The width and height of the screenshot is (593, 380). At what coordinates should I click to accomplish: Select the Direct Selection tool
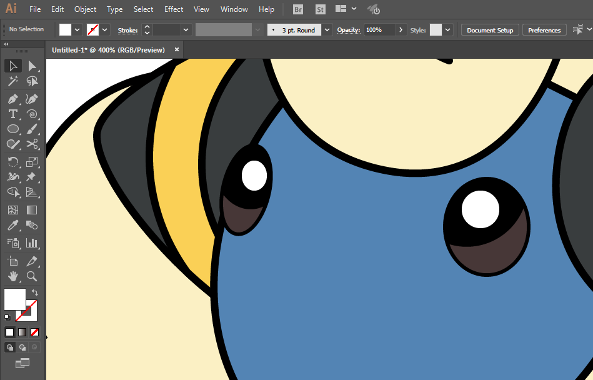(32, 66)
